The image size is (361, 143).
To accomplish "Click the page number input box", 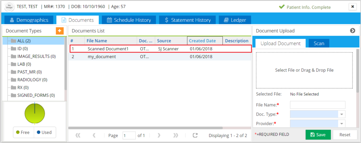I will (x=129, y=135).
